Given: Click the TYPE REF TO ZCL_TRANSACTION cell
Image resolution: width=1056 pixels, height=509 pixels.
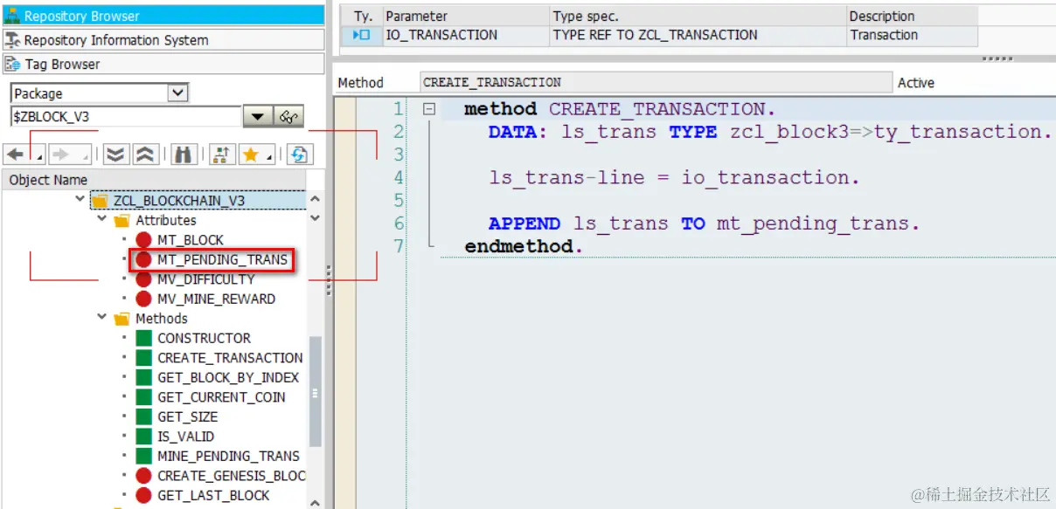Looking at the screenshot, I should (698, 35).
